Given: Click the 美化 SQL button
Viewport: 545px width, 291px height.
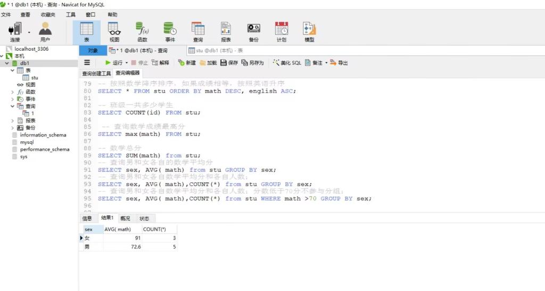Looking at the screenshot, I should pyautogui.click(x=287, y=63).
